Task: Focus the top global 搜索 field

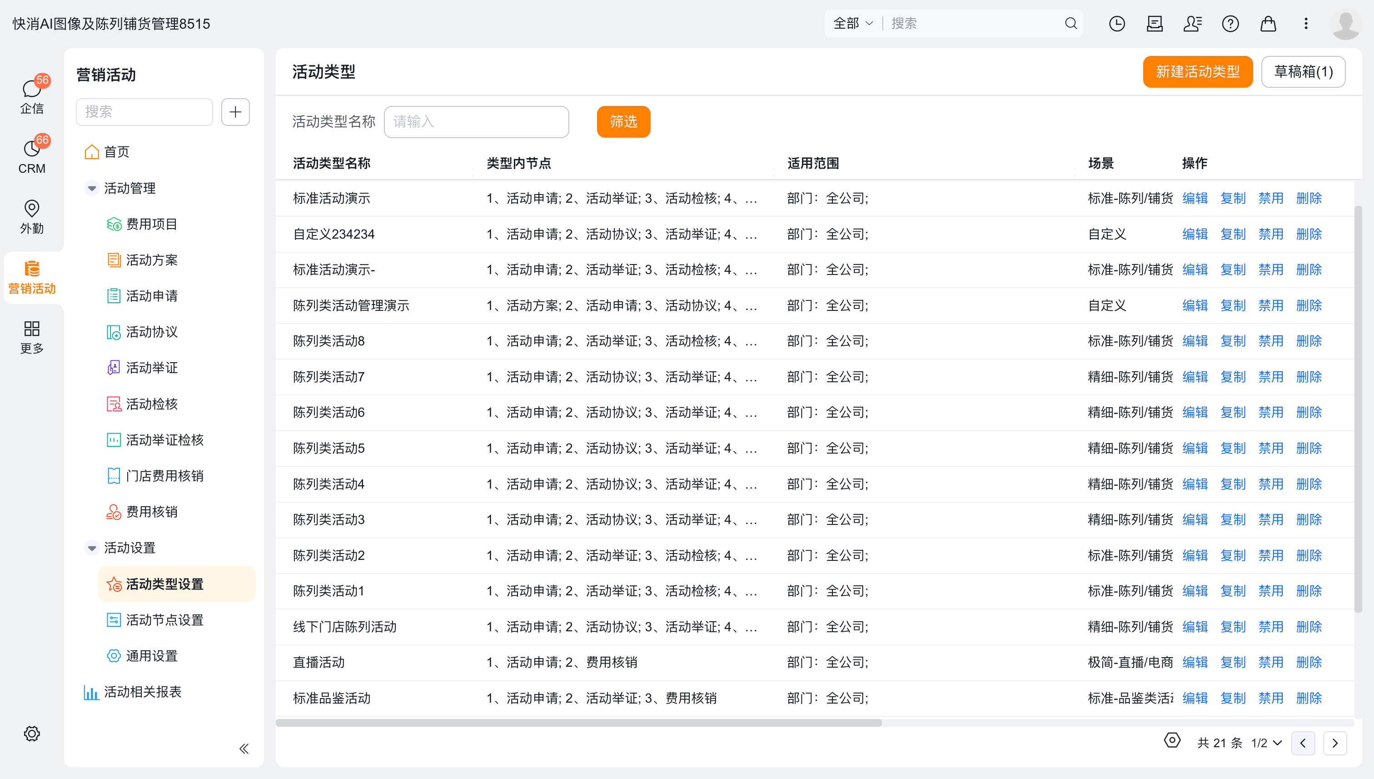Action: [x=973, y=24]
